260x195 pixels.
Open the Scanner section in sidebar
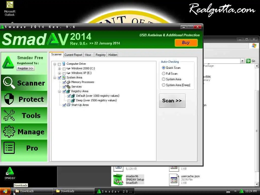[24, 83]
